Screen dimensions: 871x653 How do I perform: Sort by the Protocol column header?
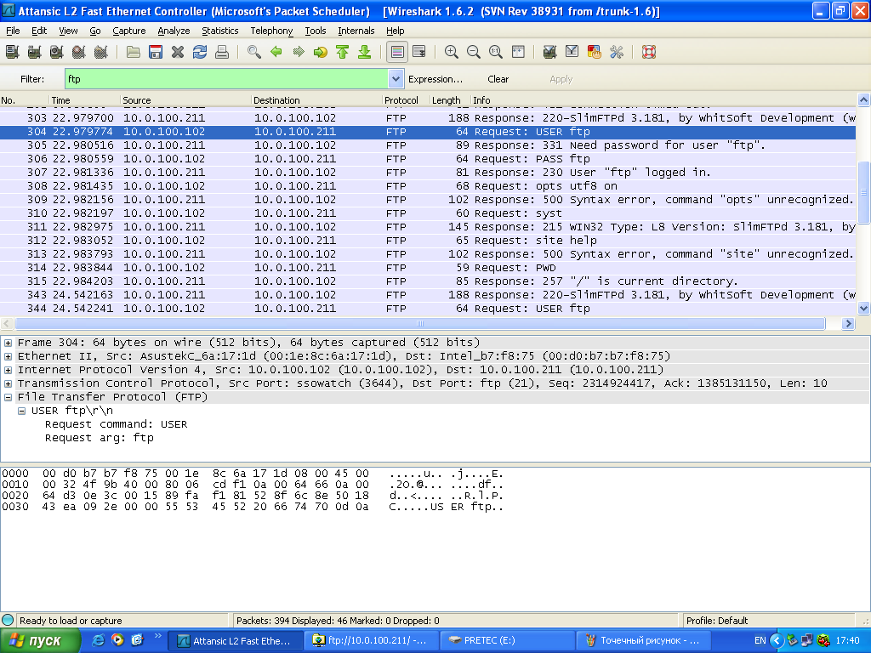(x=406, y=100)
